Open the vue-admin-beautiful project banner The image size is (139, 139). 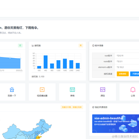(x=116, y=124)
